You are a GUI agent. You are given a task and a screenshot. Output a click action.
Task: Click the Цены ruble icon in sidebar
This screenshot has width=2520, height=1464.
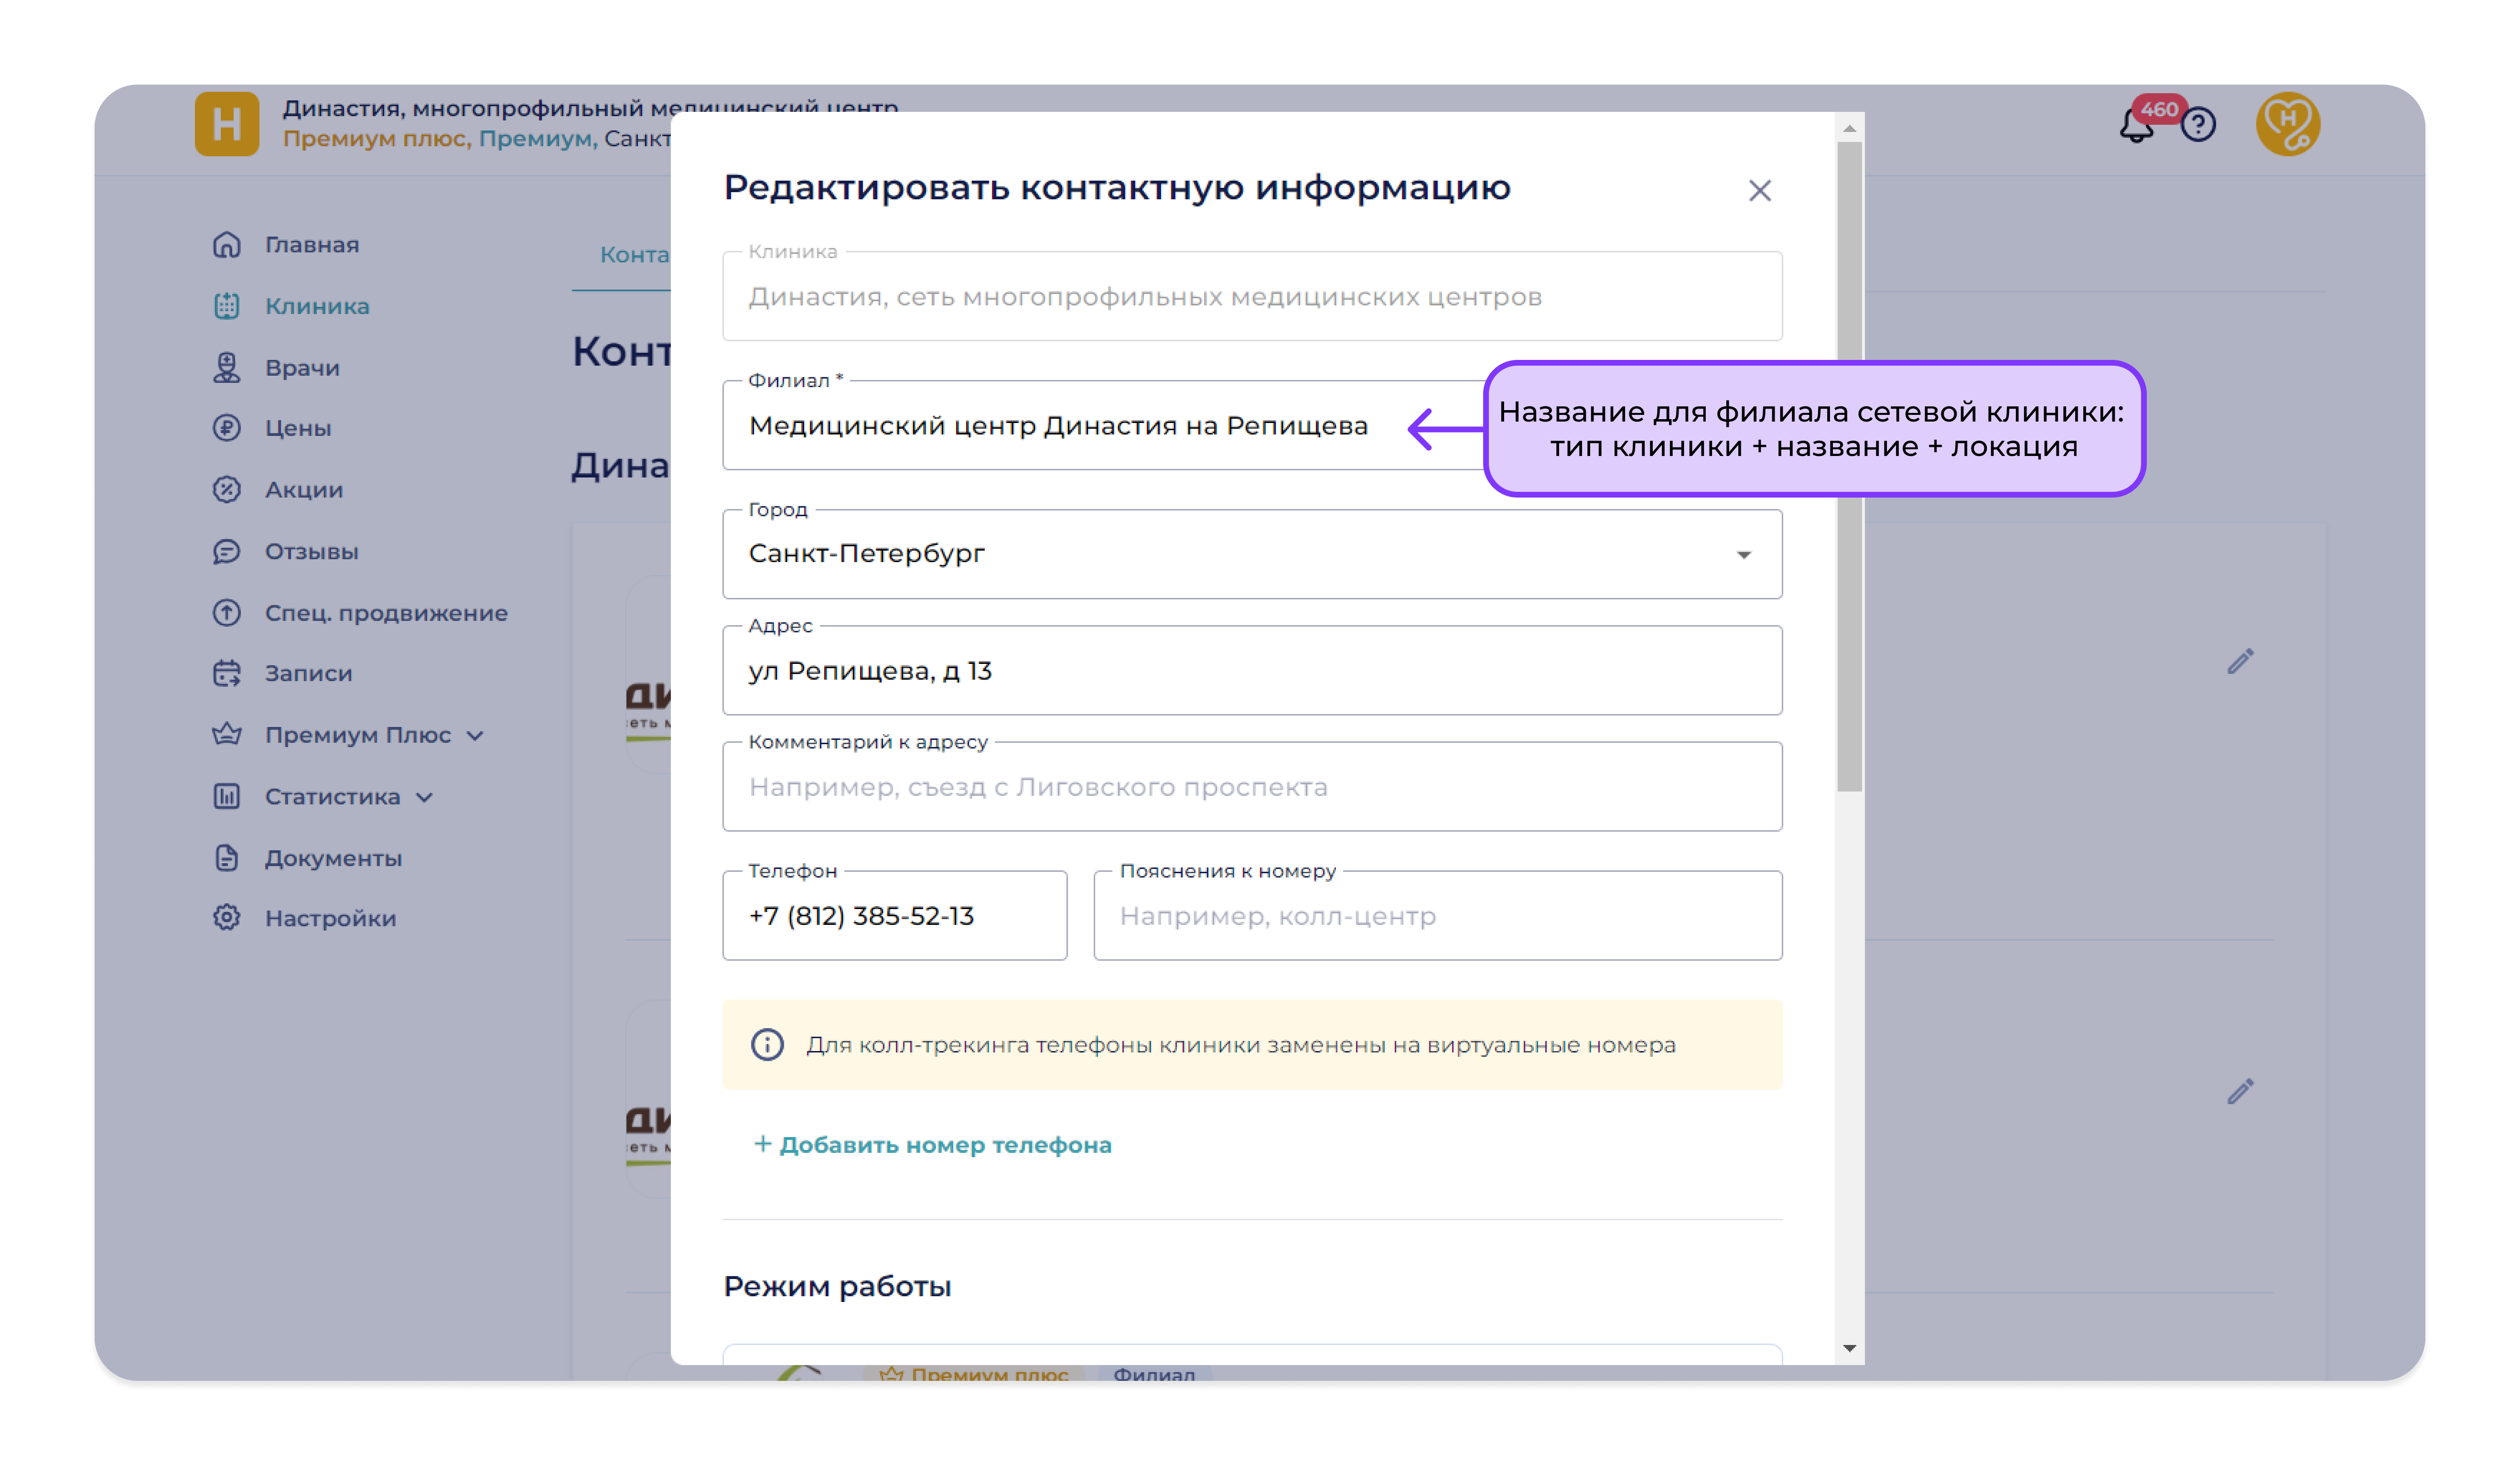point(227,428)
